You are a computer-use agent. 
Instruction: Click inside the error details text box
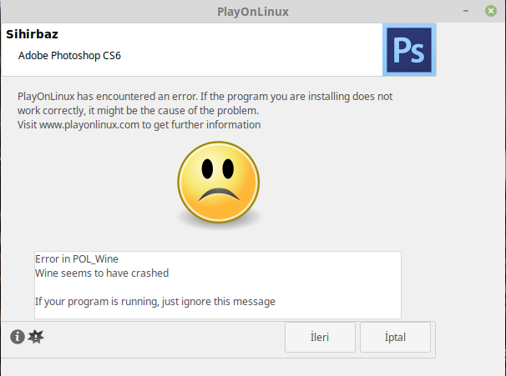coord(218,285)
